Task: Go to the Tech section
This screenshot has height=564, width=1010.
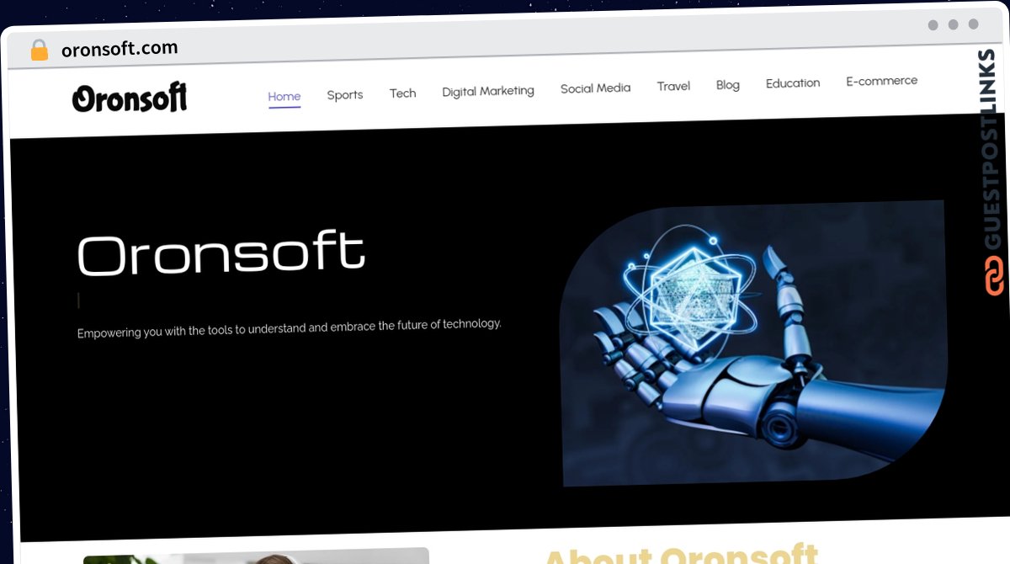Action: [402, 93]
